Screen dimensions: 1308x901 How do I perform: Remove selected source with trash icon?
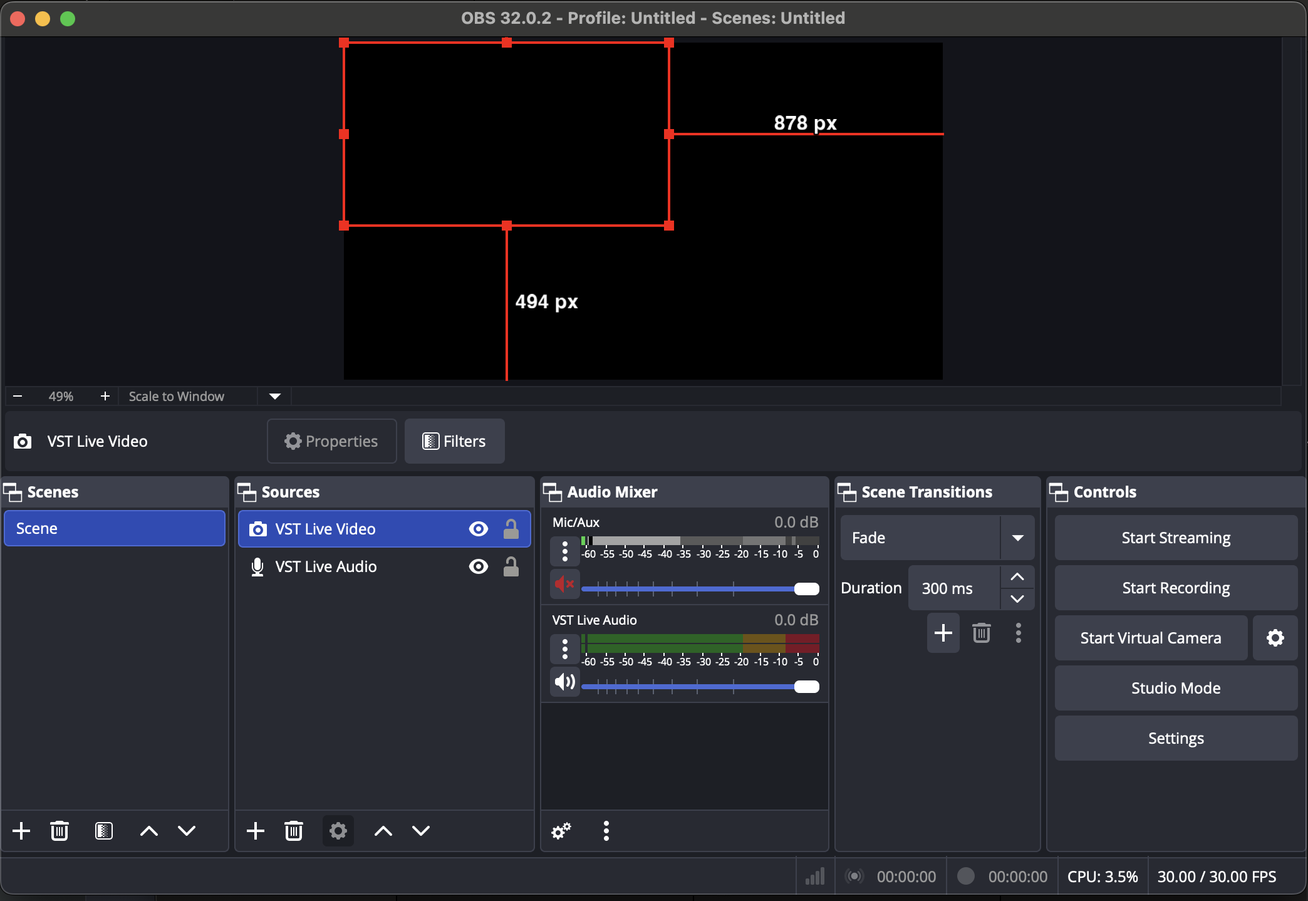[x=294, y=831]
